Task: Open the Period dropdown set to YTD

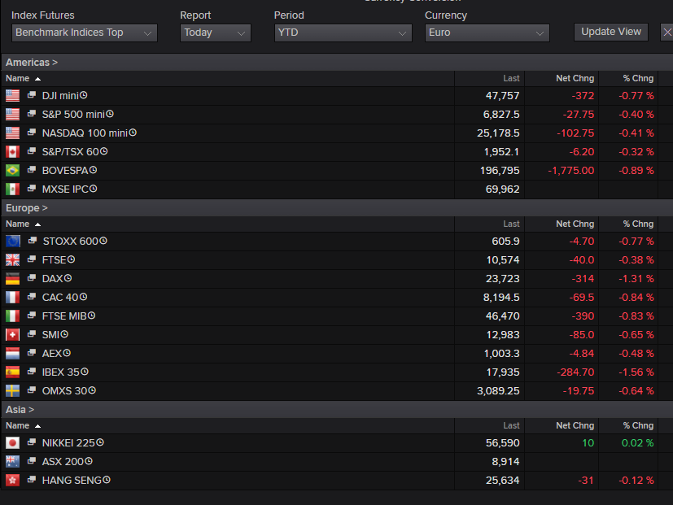Action: [x=343, y=33]
